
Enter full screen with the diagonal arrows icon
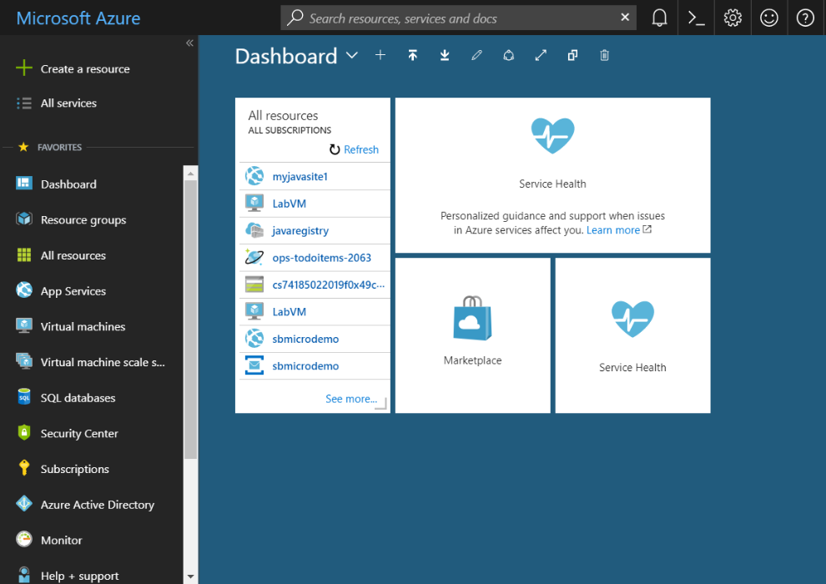tap(541, 55)
